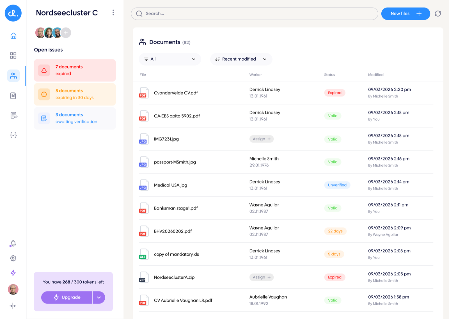Open the dashboard grid icon

coord(13,55)
